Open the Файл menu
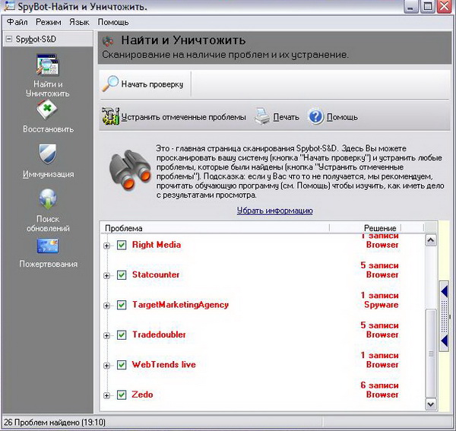 click(x=17, y=22)
